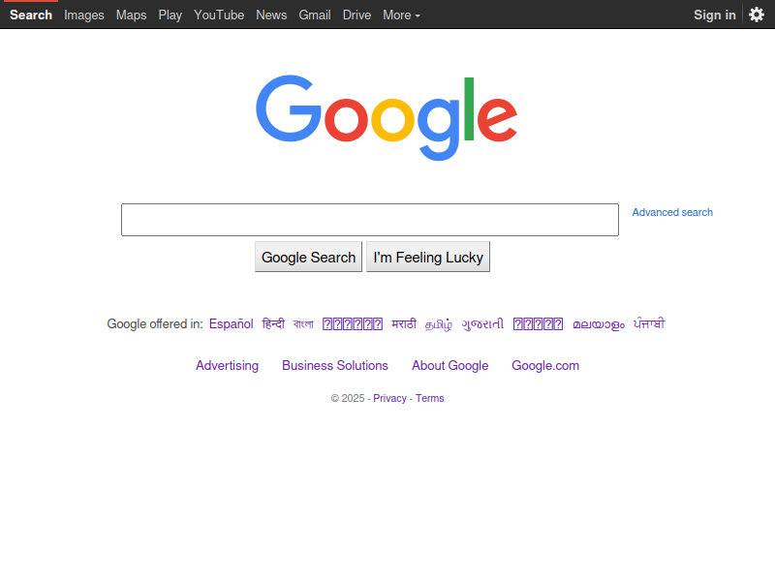Click the Google logo
The image size is (775, 581).
tap(387, 117)
